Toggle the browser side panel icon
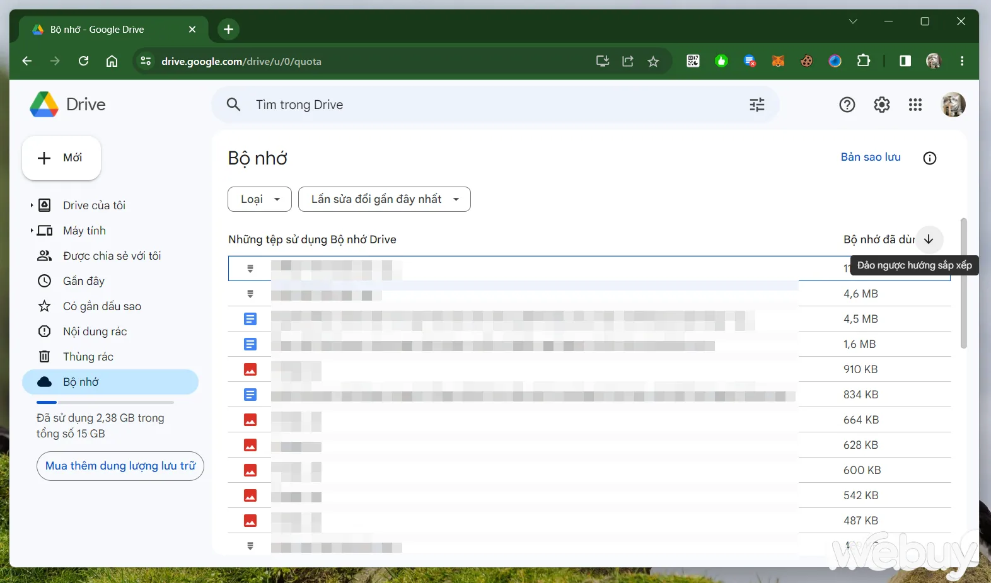The image size is (991, 583). (905, 61)
